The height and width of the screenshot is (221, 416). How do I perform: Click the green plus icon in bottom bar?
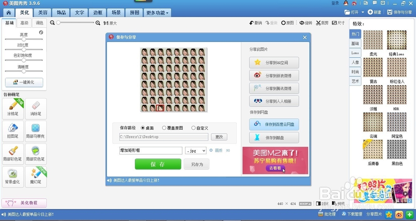pyautogui.click(x=409, y=214)
